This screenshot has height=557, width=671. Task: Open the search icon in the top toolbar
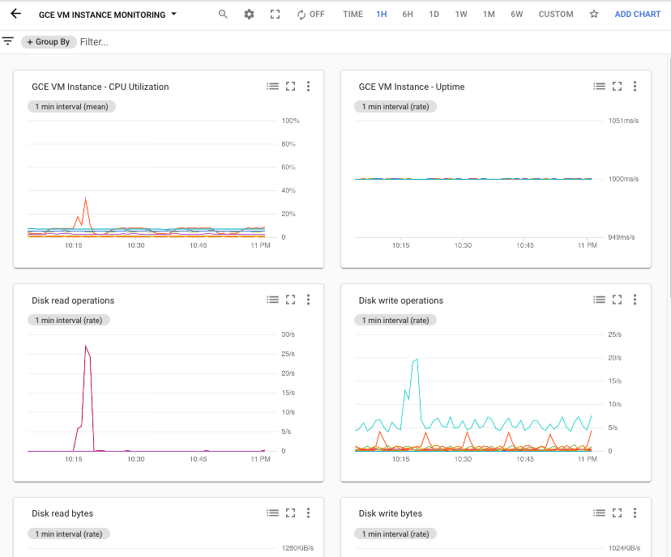click(222, 14)
